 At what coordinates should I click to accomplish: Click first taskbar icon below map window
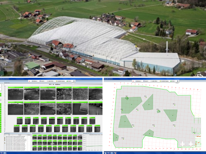105,153
